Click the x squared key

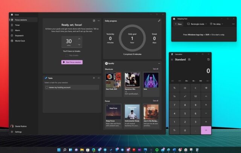(185, 96)
